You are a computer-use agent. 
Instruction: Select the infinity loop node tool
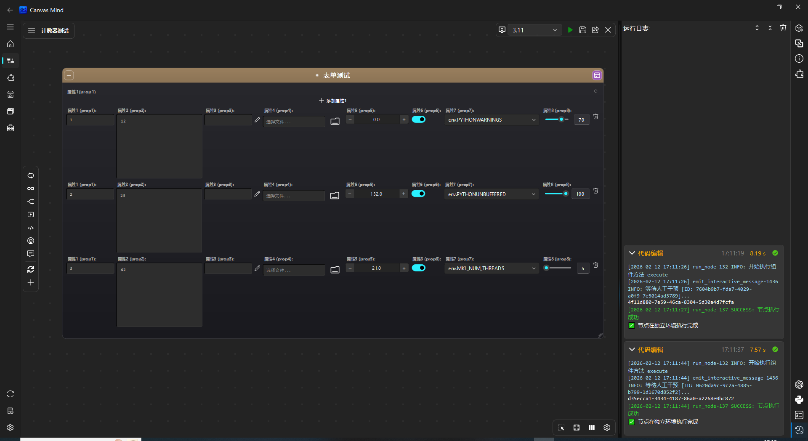coord(31,189)
